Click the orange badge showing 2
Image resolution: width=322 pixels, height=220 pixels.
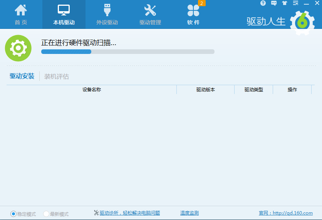202,3
